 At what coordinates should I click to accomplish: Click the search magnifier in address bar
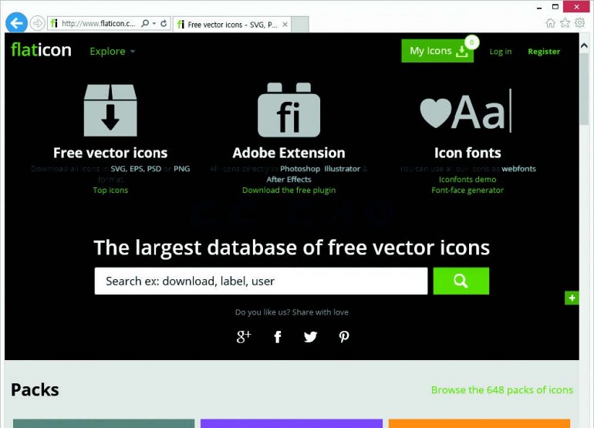click(145, 23)
